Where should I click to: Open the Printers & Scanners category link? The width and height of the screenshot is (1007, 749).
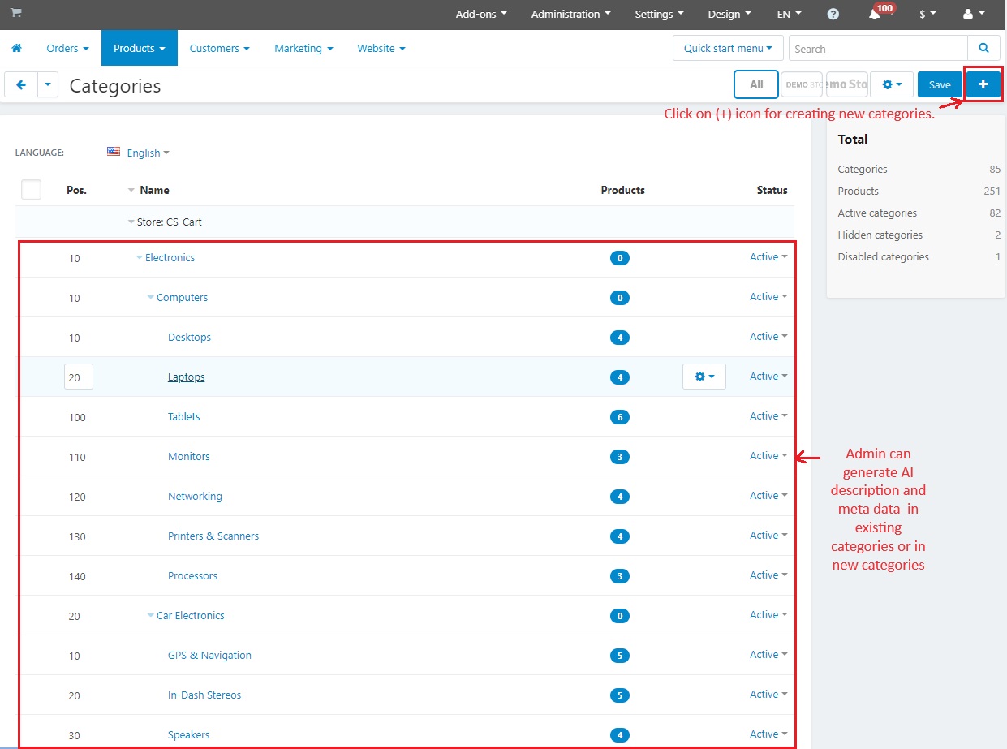coord(213,536)
